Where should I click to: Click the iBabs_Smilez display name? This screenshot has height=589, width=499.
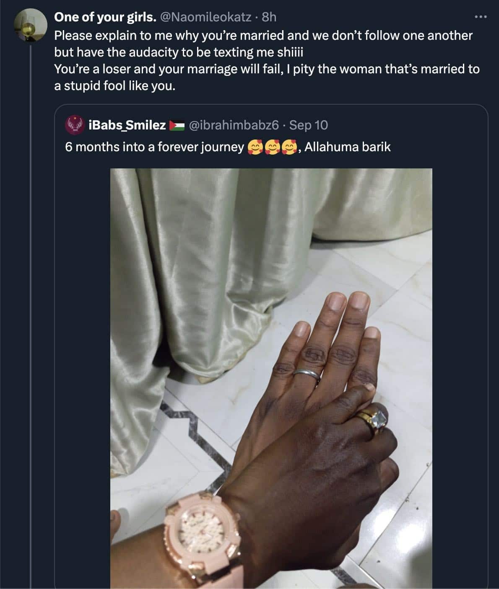point(127,125)
